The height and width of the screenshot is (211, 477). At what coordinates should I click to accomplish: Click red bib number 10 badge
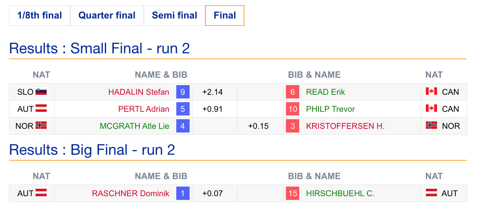(x=293, y=109)
